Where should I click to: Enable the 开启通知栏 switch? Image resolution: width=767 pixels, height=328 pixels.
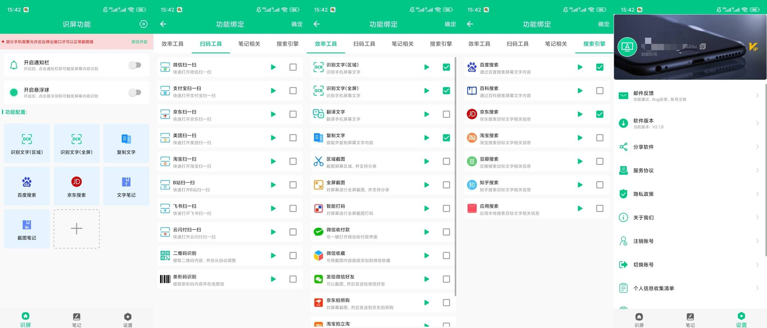(x=135, y=65)
